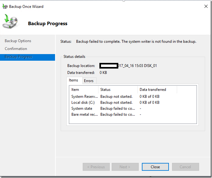The width and height of the screenshot is (212, 178).
Task: Click the disabled Next button
Action: 125,167
